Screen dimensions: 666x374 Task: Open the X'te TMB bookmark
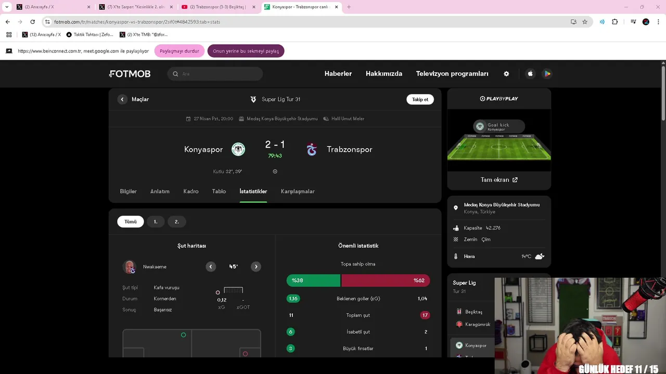pyautogui.click(x=144, y=34)
